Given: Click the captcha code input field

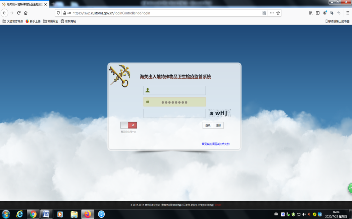Looking at the screenshot, I should [x=174, y=113].
